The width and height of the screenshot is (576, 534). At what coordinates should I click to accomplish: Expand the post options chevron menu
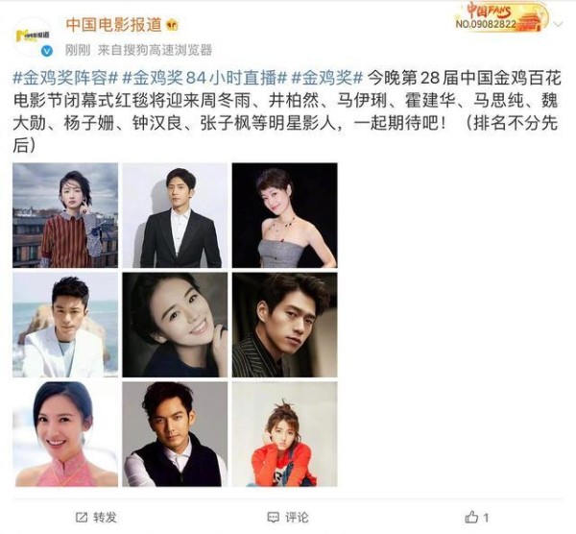pyautogui.click(x=558, y=24)
